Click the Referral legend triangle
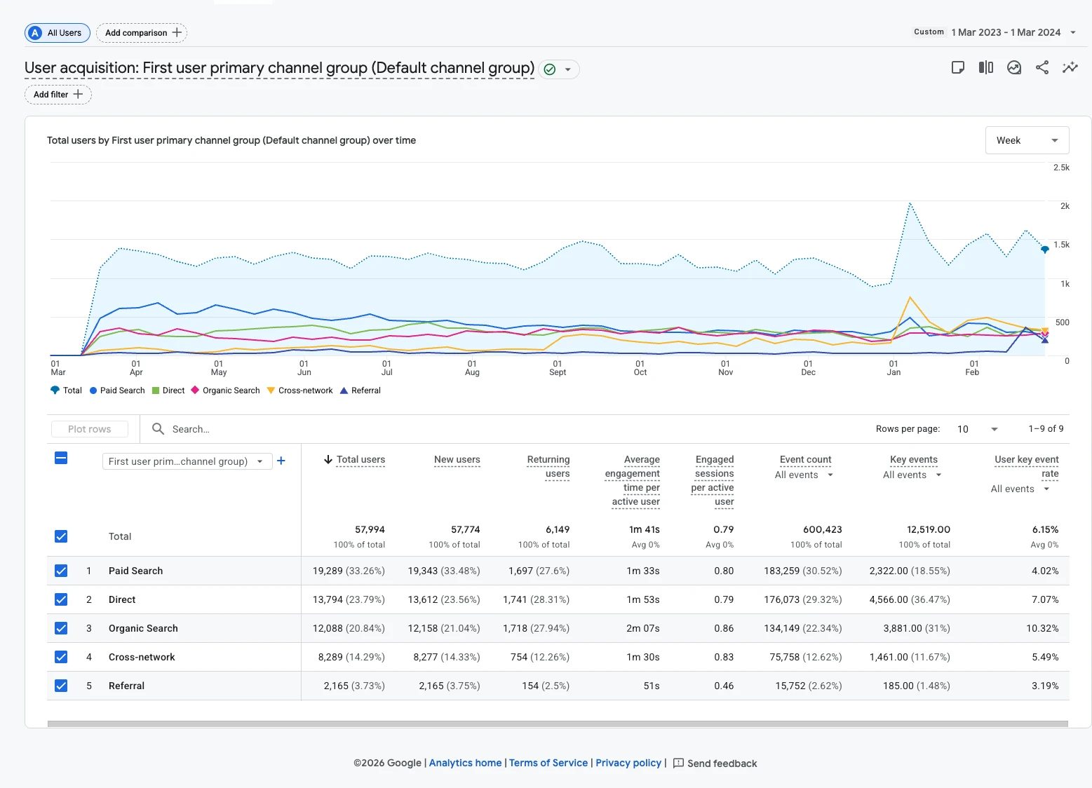 tap(344, 390)
